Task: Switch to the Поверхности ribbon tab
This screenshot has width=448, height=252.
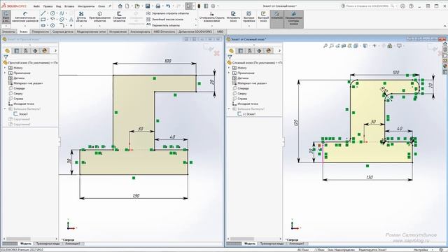Action: coord(41,31)
